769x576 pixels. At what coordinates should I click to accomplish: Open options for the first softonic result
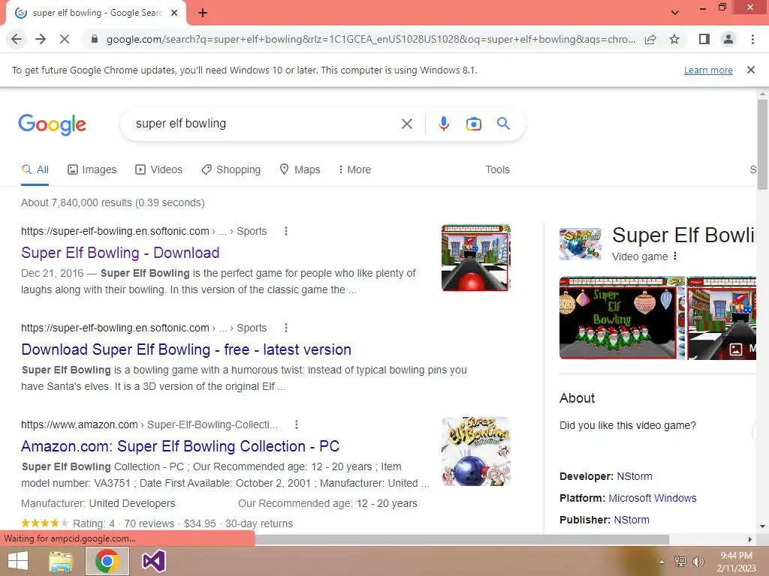coord(286,231)
